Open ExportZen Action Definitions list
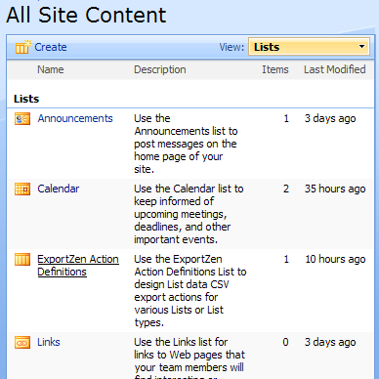 [78, 266]
